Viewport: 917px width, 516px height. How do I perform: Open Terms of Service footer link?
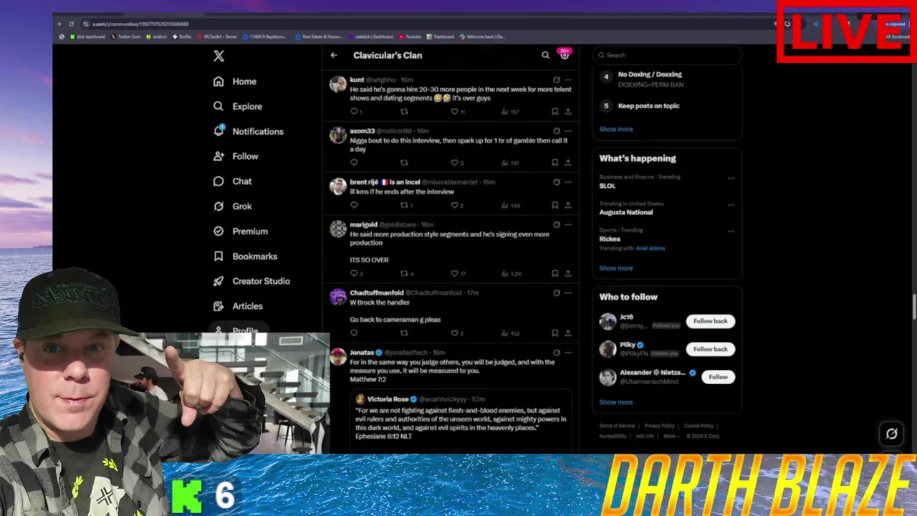tap(617, 426)
